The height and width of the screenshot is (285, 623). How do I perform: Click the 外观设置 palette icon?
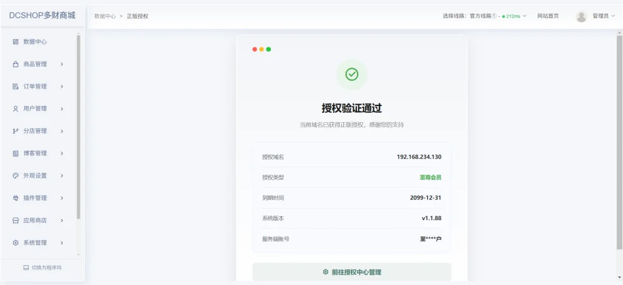(16, 175)
